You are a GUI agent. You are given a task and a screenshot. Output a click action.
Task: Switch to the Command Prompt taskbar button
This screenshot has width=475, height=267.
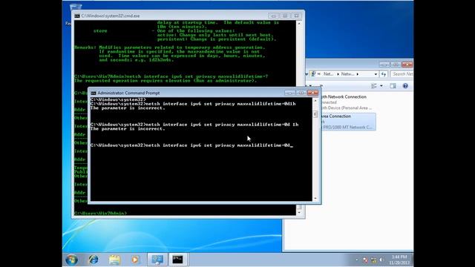pos(178,260)
